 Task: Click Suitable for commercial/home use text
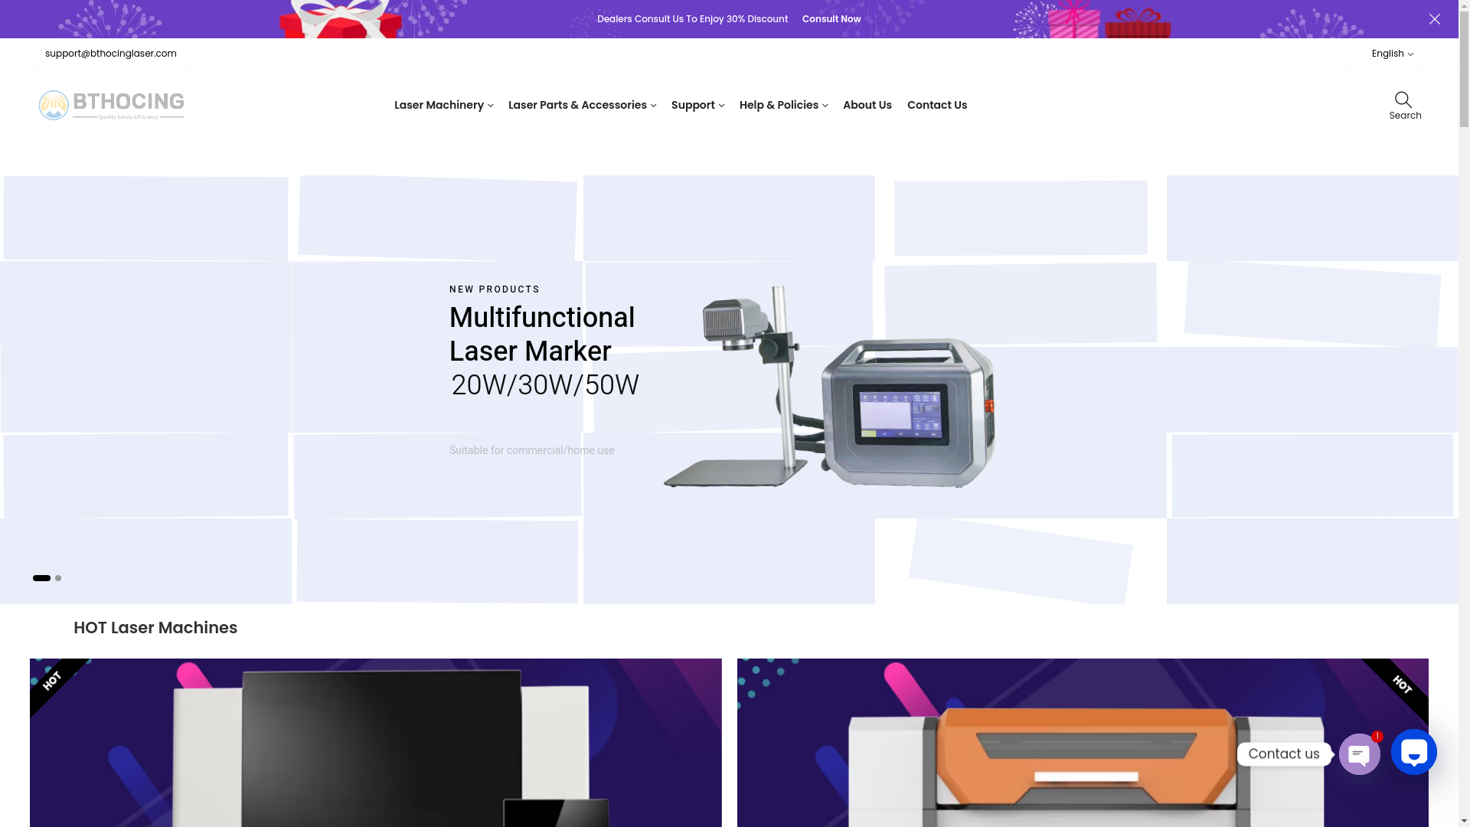point(531,450)
